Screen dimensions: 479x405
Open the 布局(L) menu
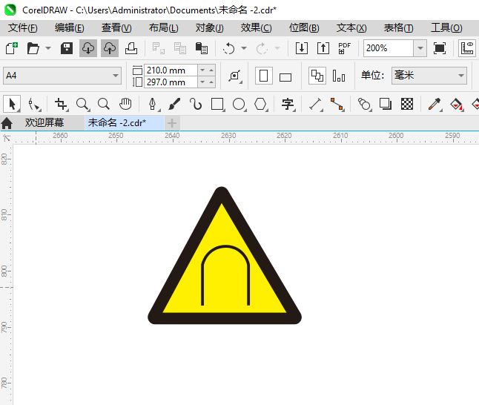click(164, 27)
